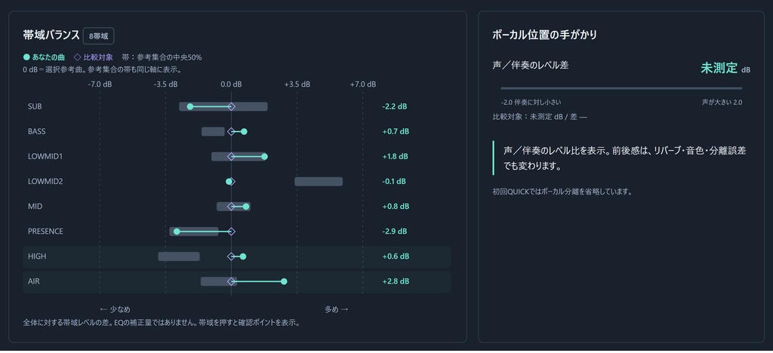The width and height of the screenshot is (773, 353).
Task: Click the BASS reference range bar
Action: 213,131
